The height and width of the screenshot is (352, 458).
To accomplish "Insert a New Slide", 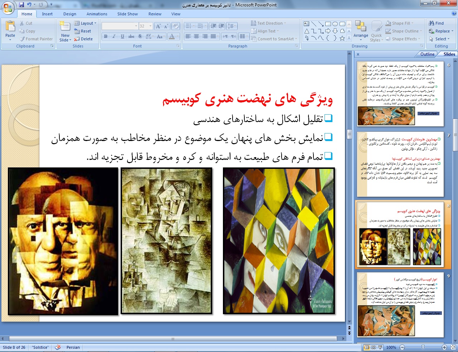I will (65, 31).
